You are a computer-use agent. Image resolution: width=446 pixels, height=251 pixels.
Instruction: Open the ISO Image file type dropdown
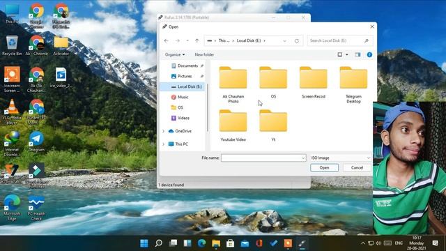(x=340, y=158)
